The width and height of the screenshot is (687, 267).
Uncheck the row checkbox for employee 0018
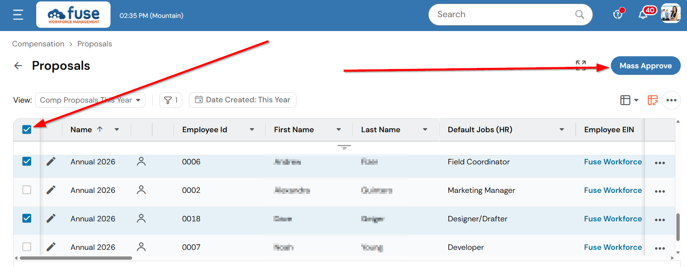[27, 218]
